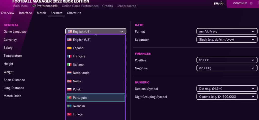Click the Turkey flag icon
Image resolution: width=259 pixels, height=120 pixels.
click(x=69, y=114)
